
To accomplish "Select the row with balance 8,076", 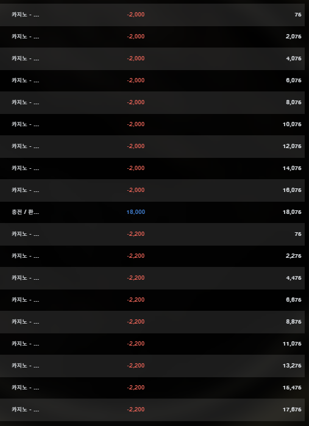I will coord(152,102).
